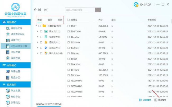Viewport: 172px width, 107px height.
Task: Check the $Bitmap file checkbox
Action: pyautogui.click(x=69, y=53)
